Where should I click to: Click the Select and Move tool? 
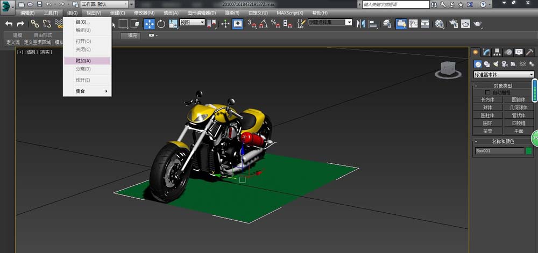click(149, 24)
